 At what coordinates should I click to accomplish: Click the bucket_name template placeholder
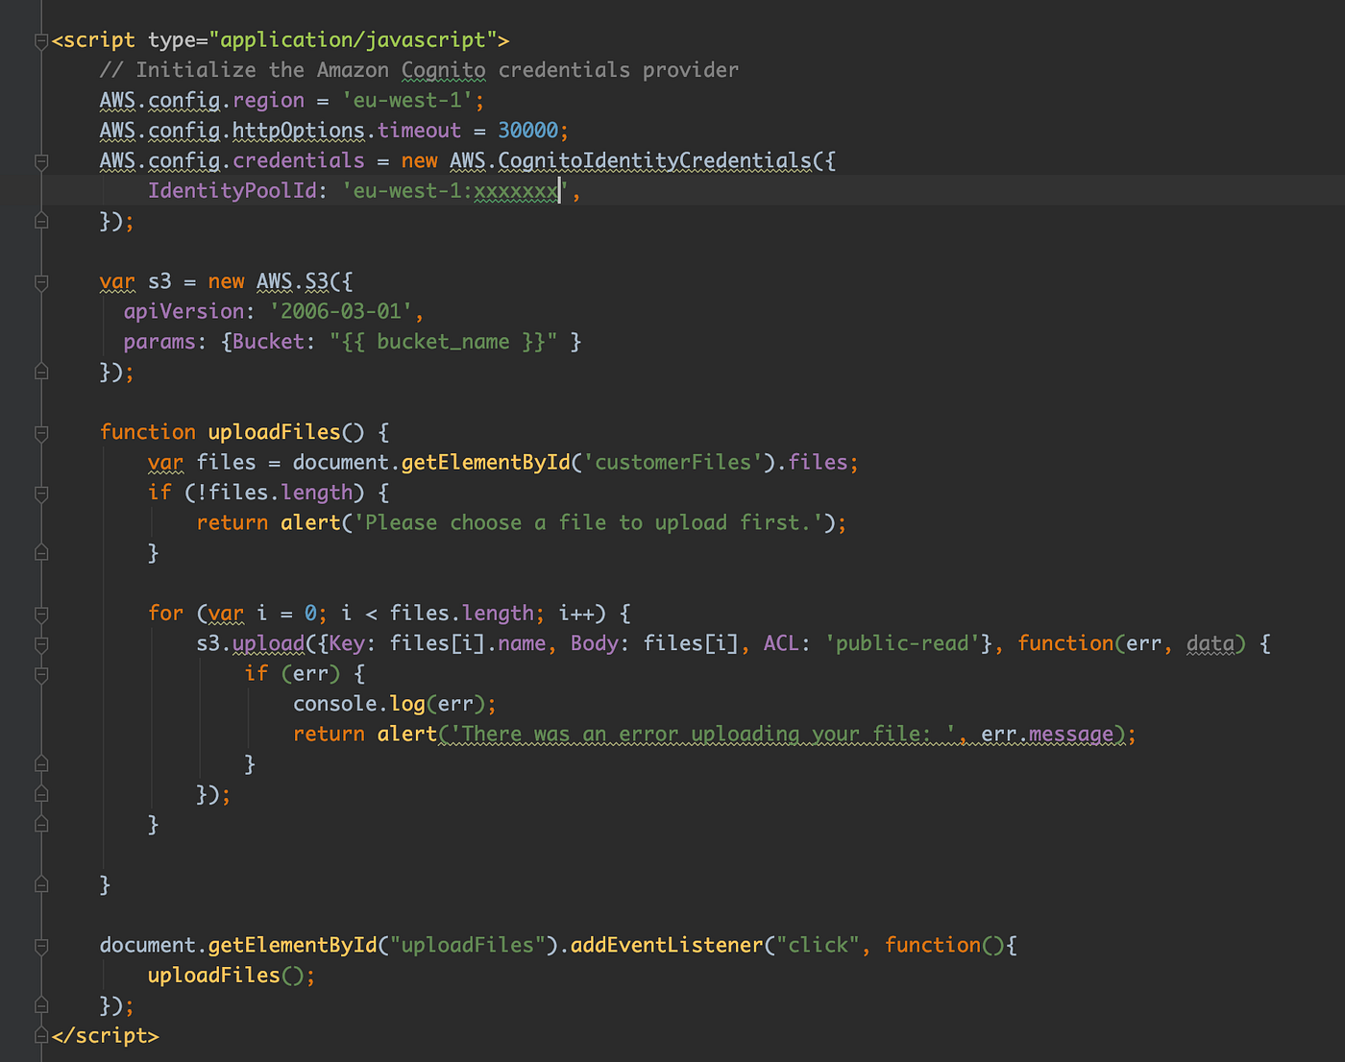(x=443, y=341)
